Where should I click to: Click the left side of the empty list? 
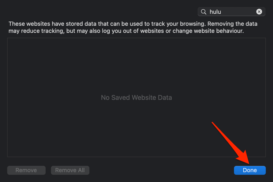[x=27, y=97]
